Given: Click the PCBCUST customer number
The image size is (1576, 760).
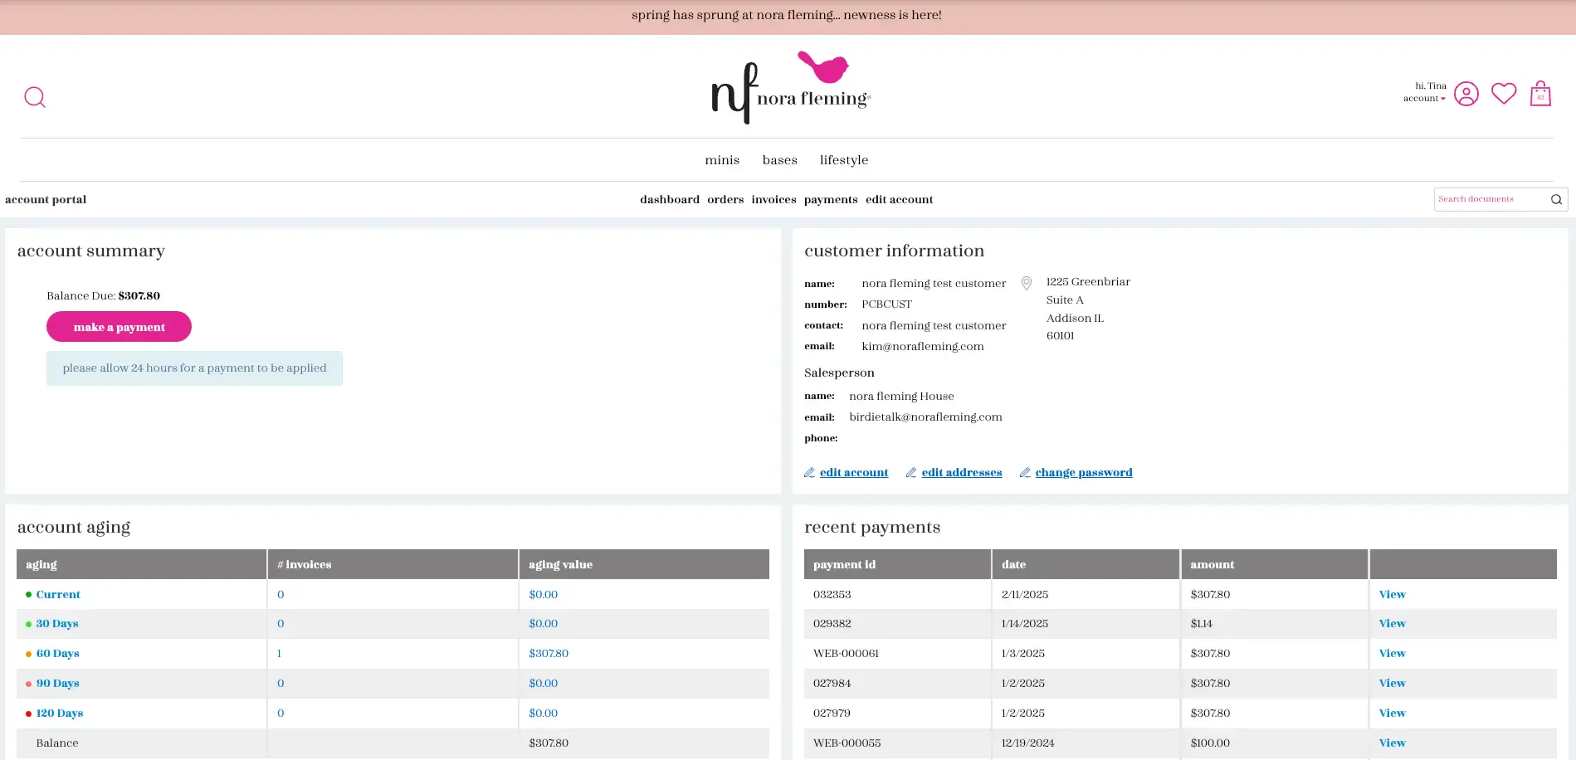Looking at the screenshot, I should click(x=886, y=304).
